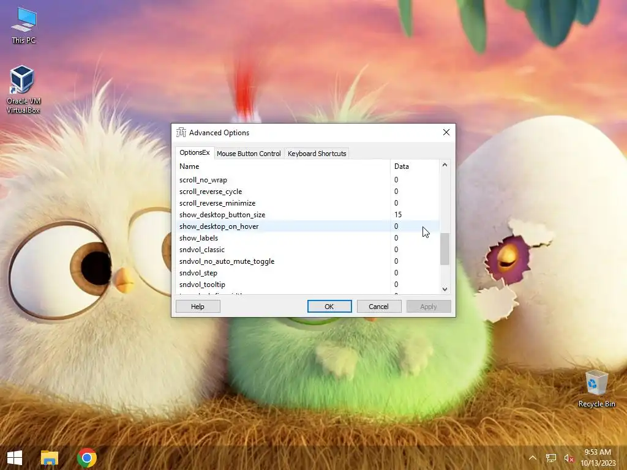The height and width of the screenshot is (470, 627).
Task: Click the scroll down arrow in the options list
Action: pyautogui.click(x=445, y=289)
